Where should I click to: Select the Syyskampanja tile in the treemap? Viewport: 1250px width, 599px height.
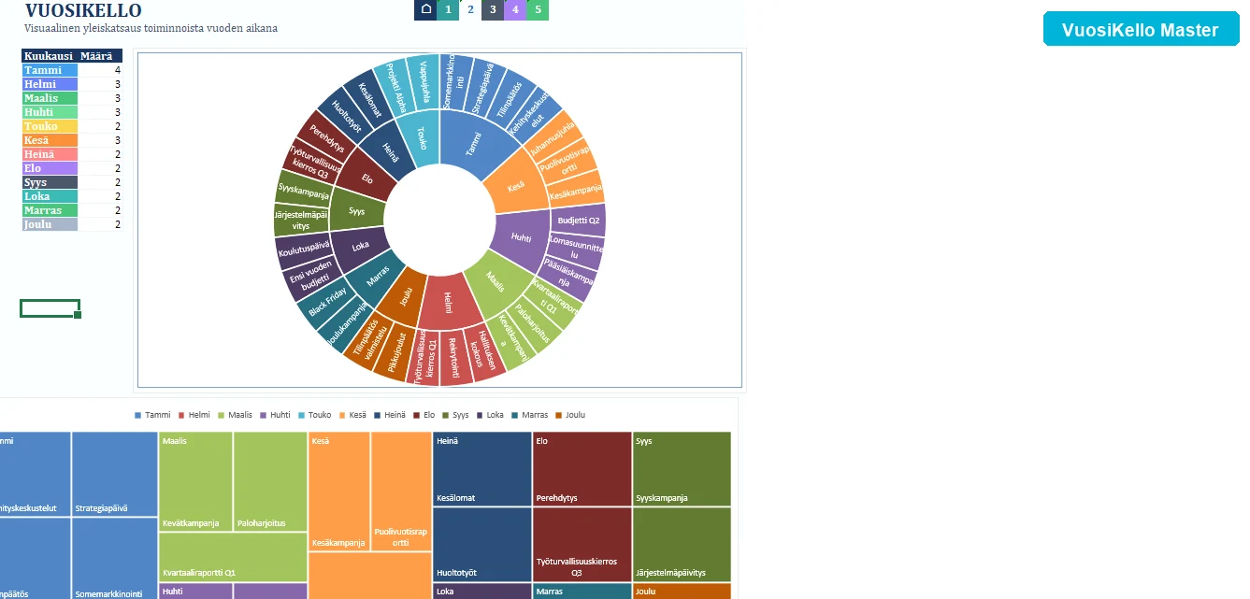tap(682, 469)
